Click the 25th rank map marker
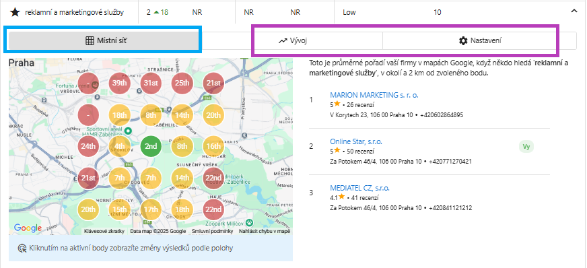This screenshot has height=268, width=587. 182,83
